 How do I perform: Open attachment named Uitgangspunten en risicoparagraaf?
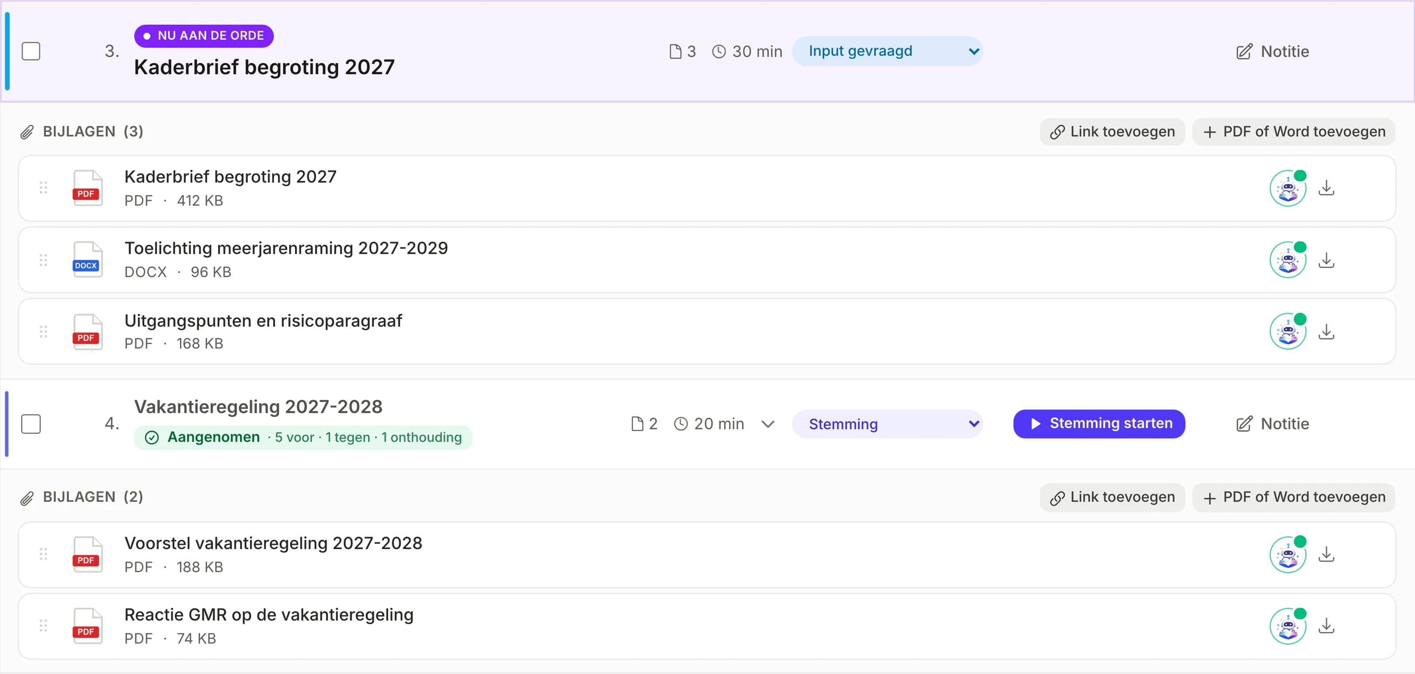[263, 321]
